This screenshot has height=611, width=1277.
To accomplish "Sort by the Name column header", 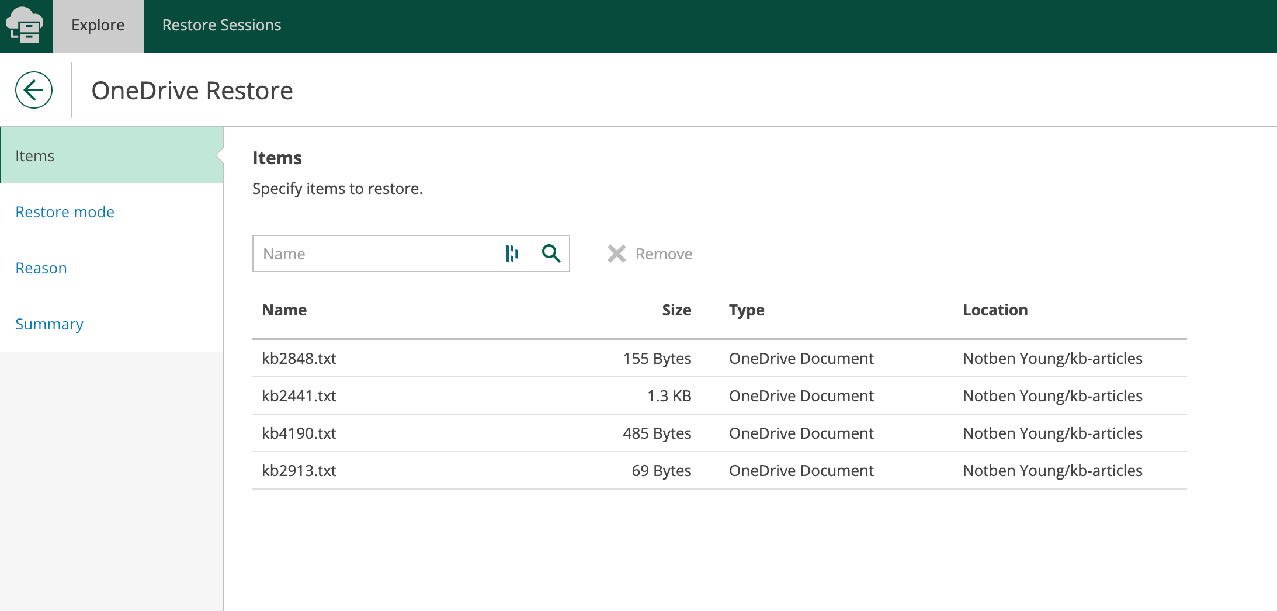I will click(x=284, y=310).
